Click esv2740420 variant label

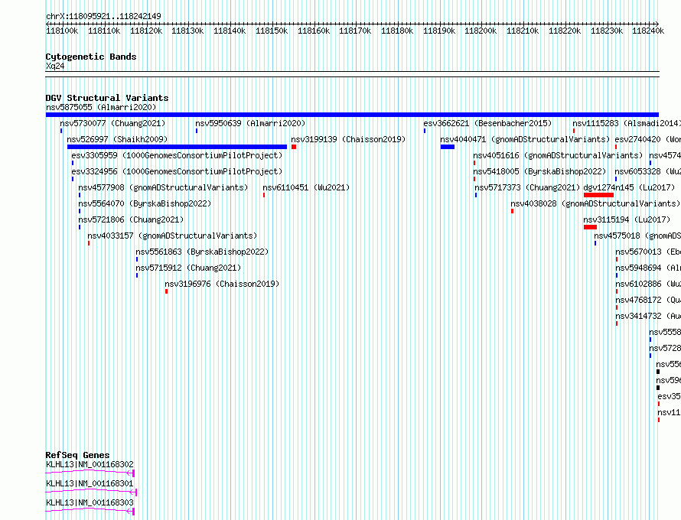click(648, 139)
